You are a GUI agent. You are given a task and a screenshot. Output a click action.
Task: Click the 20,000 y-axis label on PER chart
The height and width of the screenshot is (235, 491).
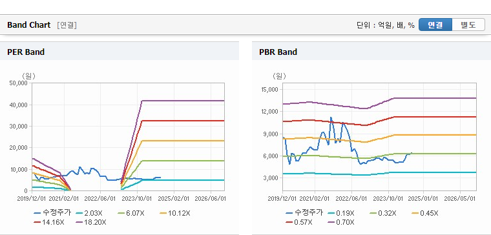19,147
